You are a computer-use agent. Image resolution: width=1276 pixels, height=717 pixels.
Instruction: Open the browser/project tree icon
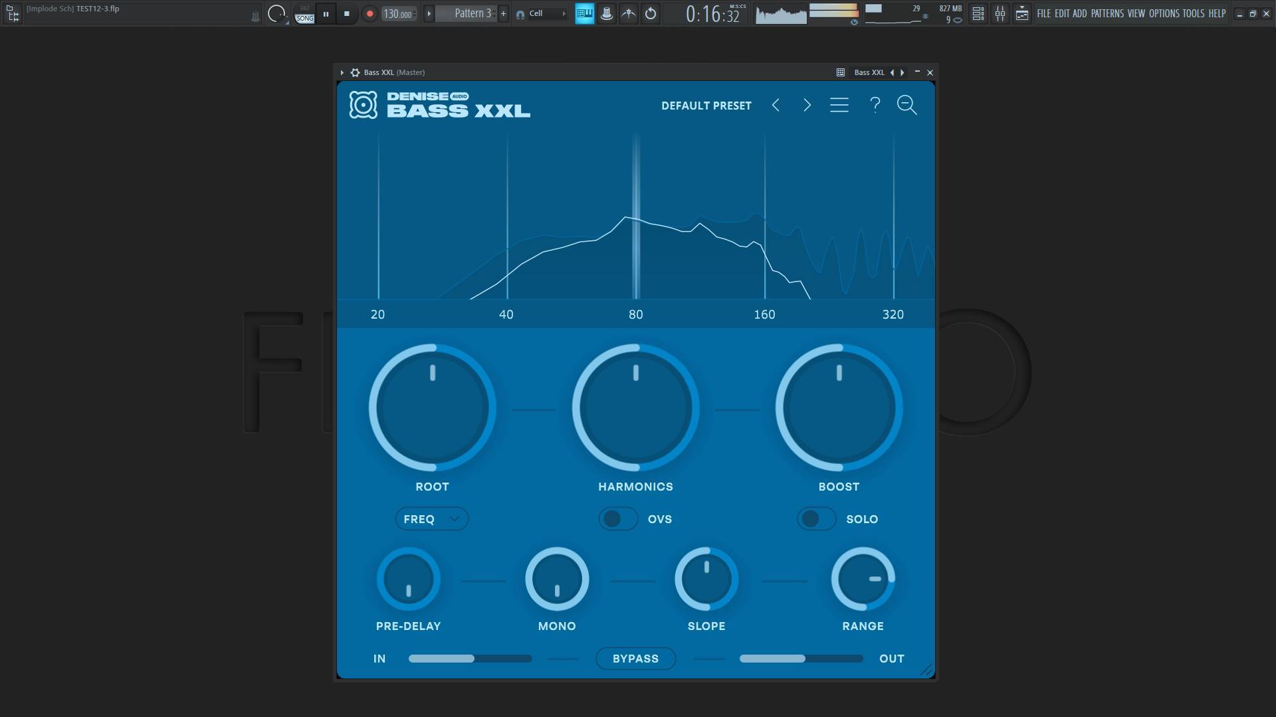point(12,13)
